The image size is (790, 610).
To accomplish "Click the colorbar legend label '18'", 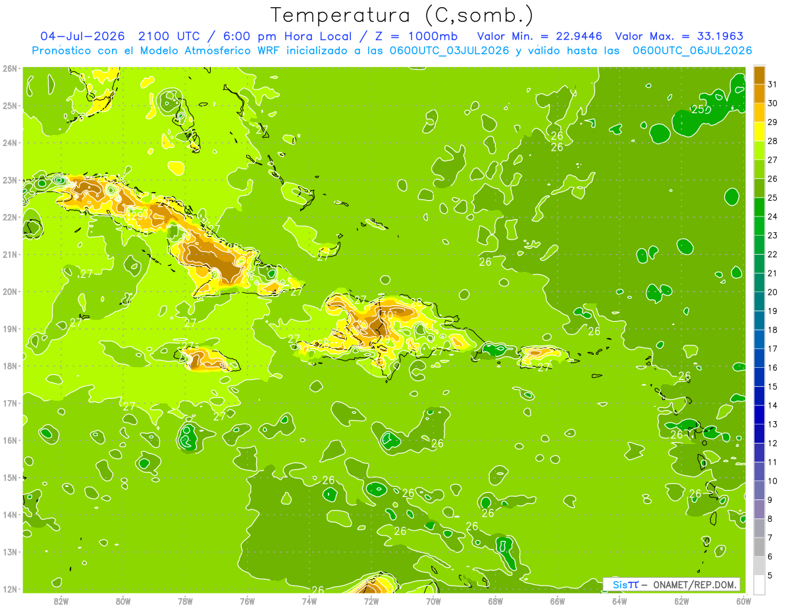I will [x=772, y=330].
